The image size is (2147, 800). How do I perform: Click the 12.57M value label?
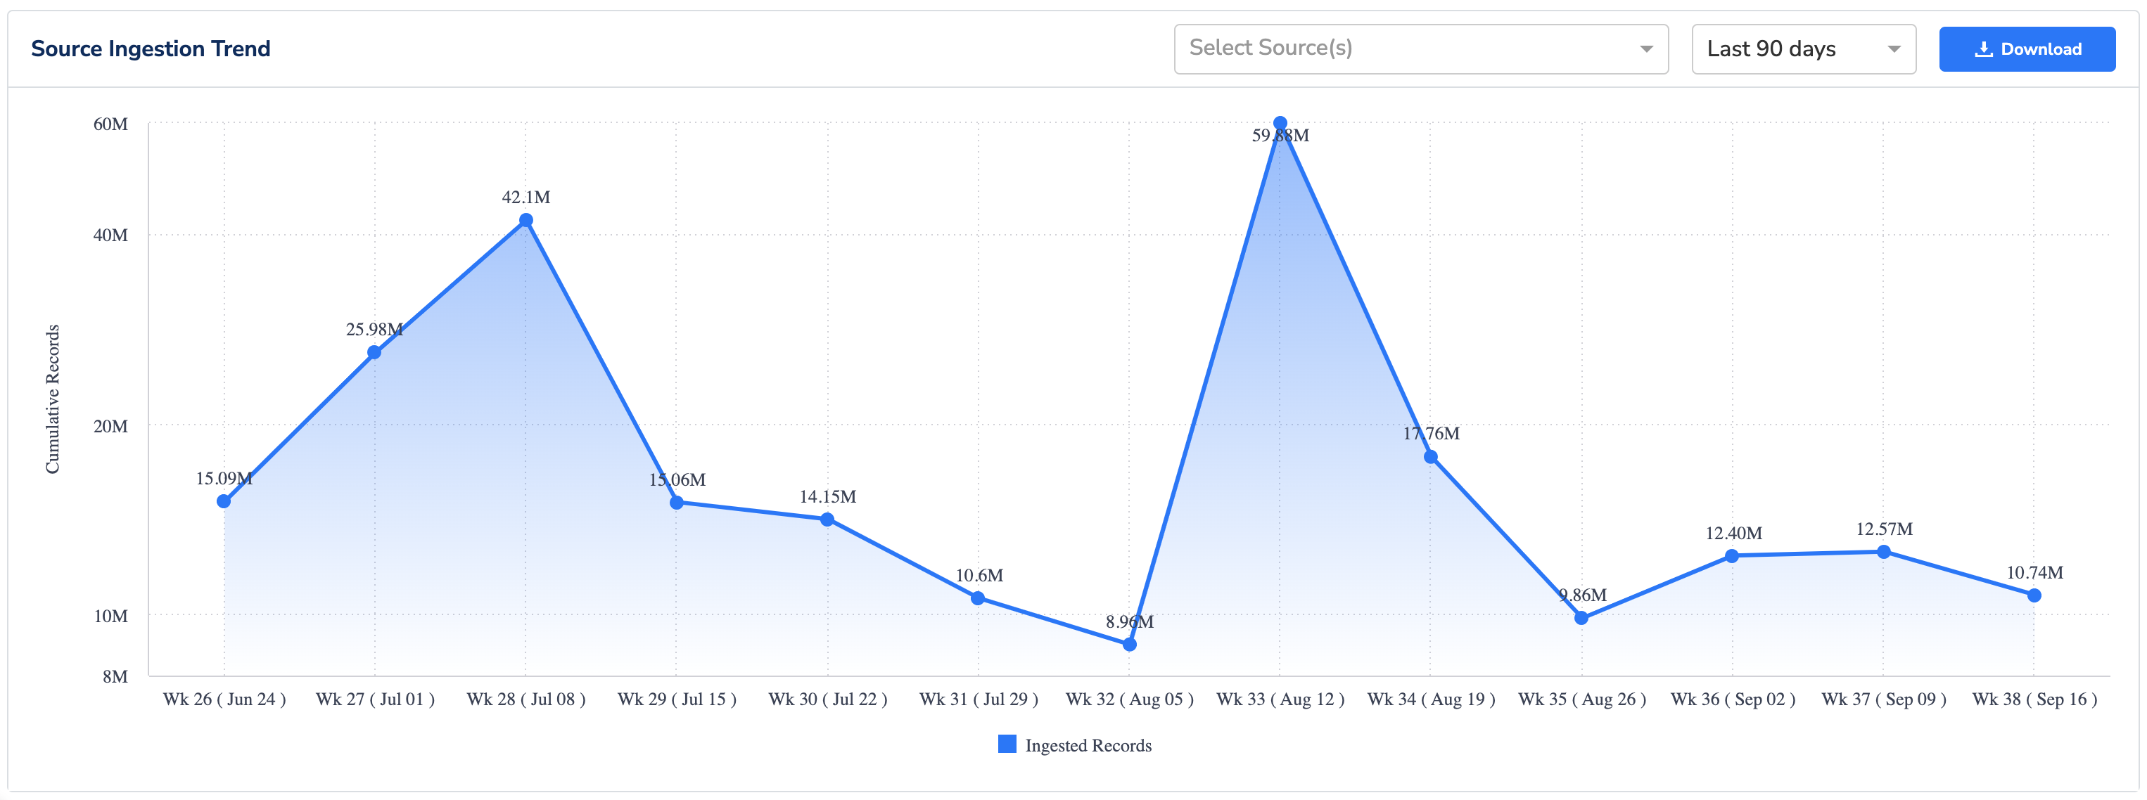pos(1884,529)
